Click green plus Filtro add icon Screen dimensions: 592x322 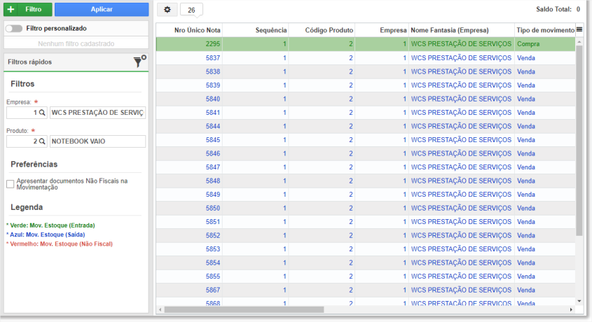tap(11, 9)
